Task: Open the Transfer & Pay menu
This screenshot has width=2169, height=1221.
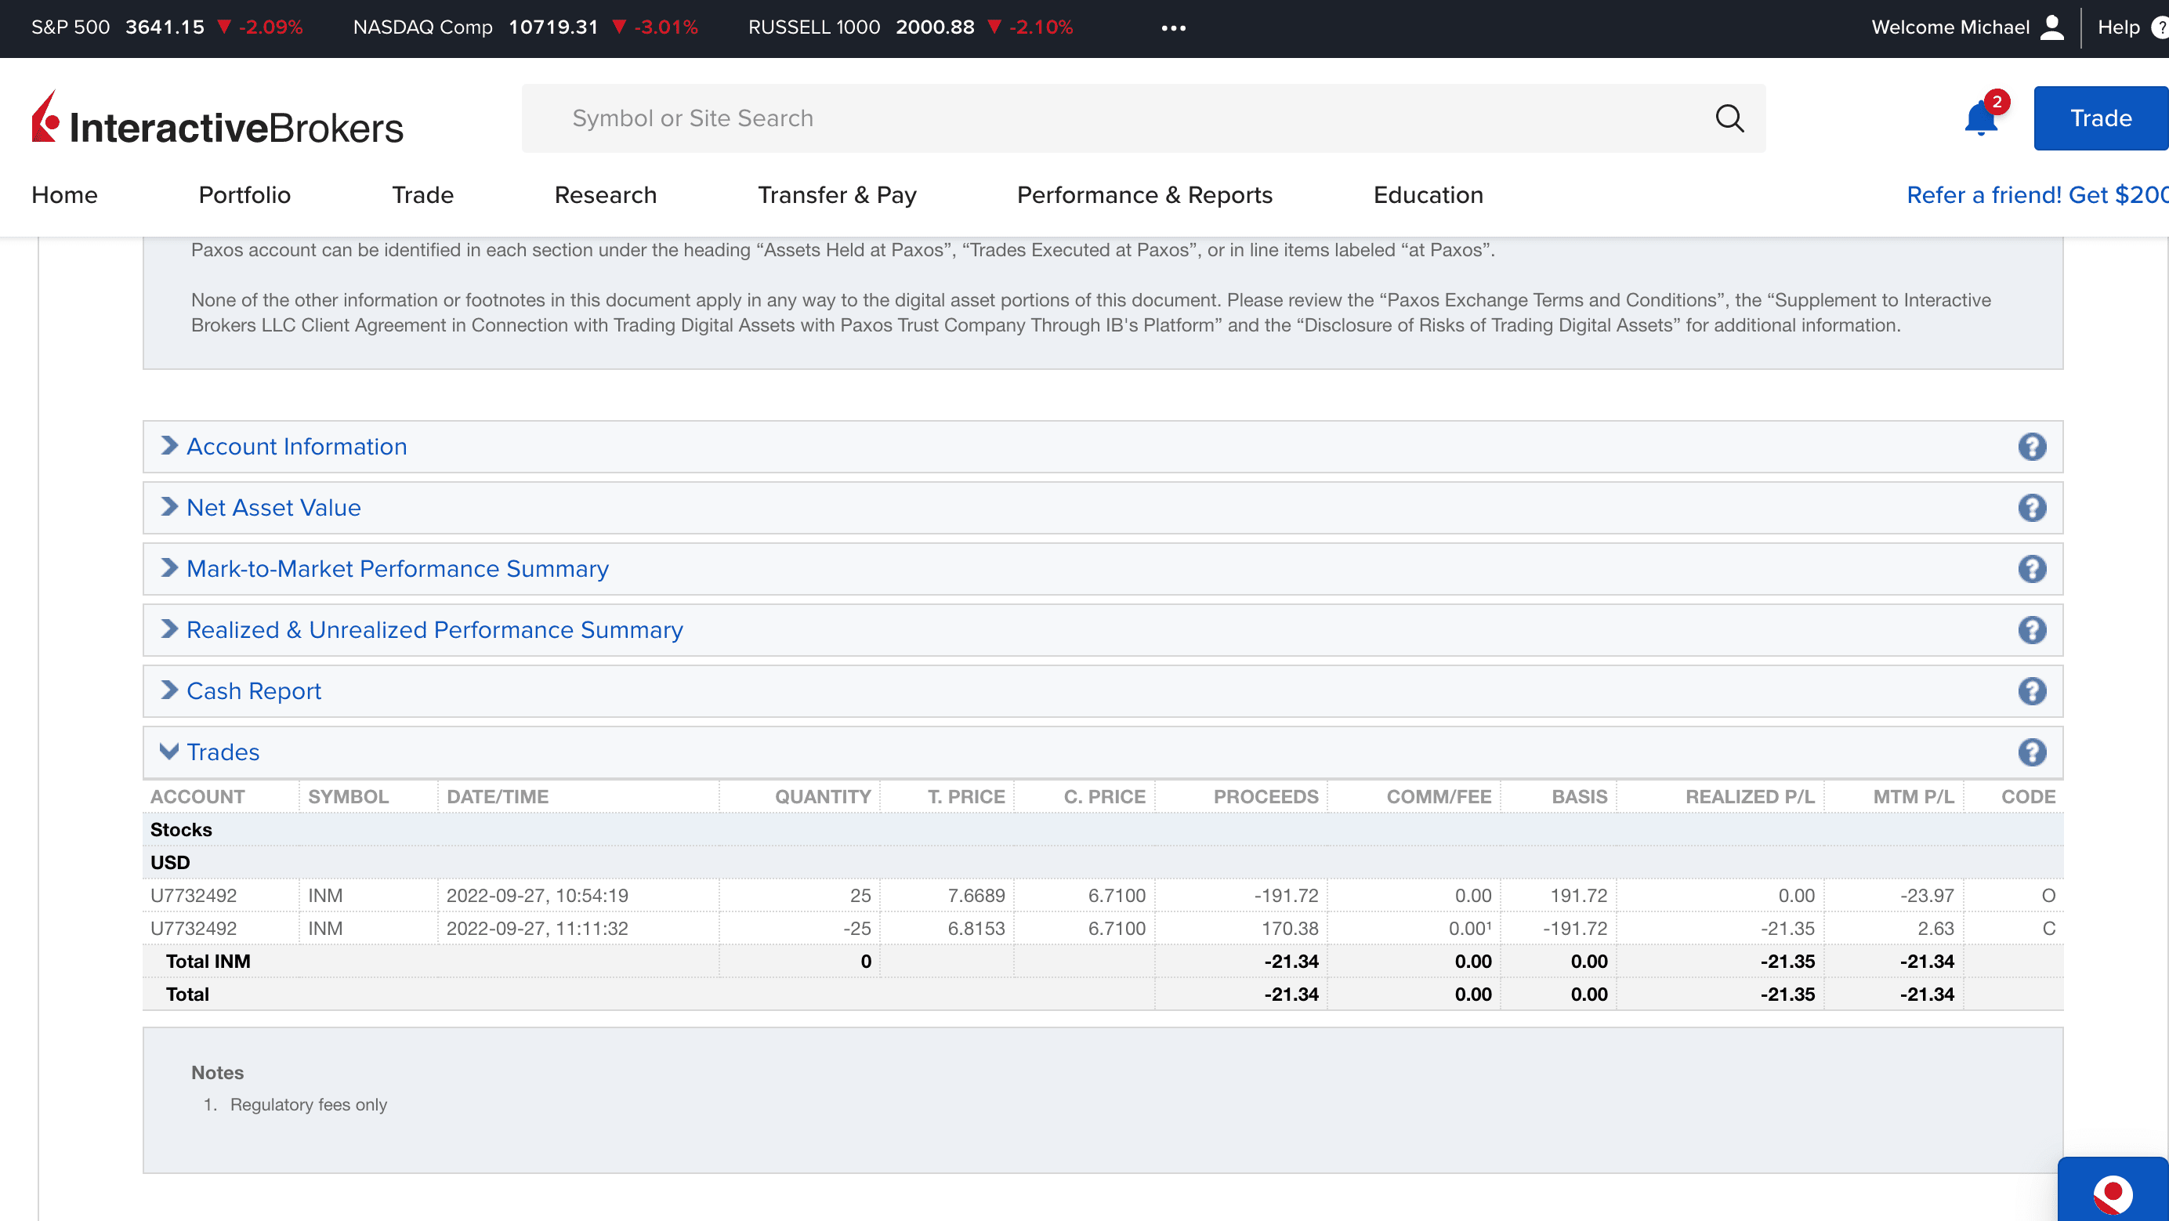Action: (x=836, y=194)
